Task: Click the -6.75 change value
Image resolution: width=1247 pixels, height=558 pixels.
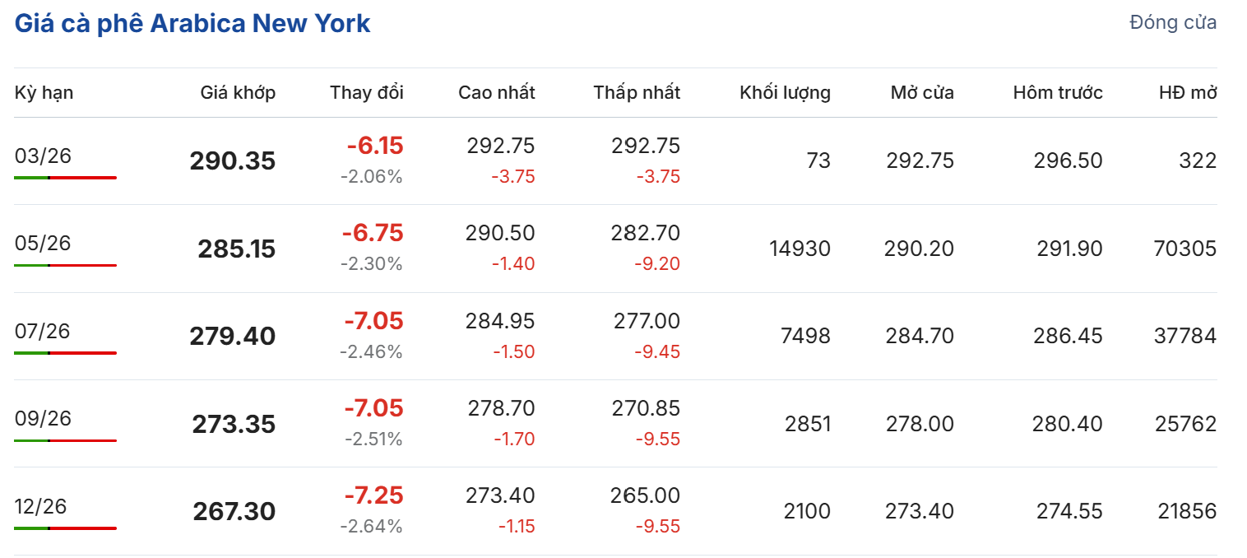Action: (373, 233)
